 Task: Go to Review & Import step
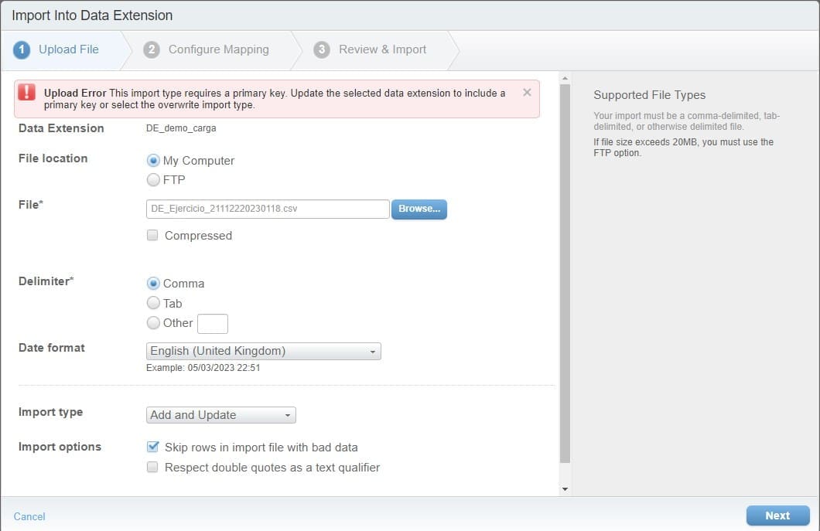coord(382,49)
